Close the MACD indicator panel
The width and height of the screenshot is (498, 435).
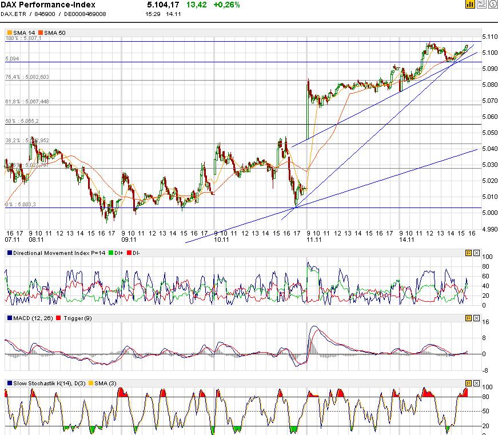point(476,318)
